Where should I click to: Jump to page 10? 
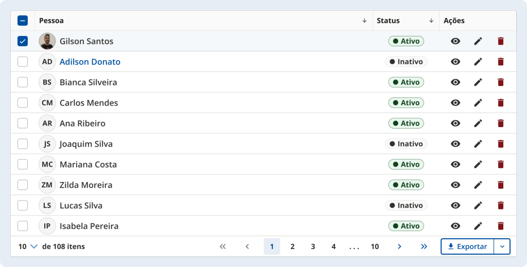click(375, 246)
